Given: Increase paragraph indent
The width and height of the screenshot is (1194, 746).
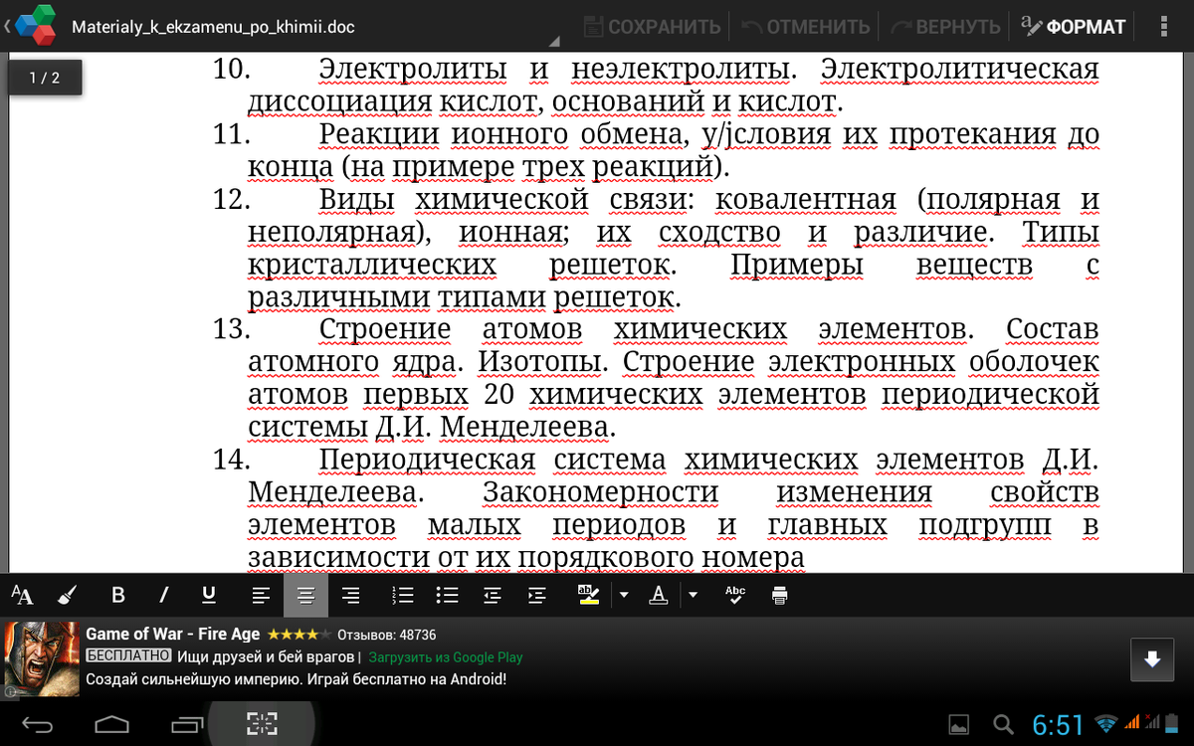Looking at the screenshot, I should point(537,596).
